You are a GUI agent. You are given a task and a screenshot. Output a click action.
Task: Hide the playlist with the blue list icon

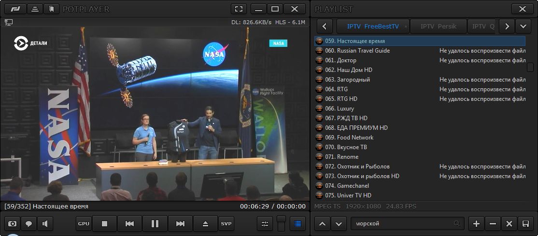[x=297, y=224]
